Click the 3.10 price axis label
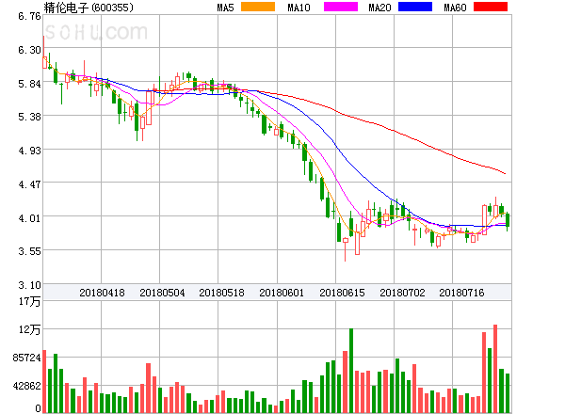 click(29, 285)
